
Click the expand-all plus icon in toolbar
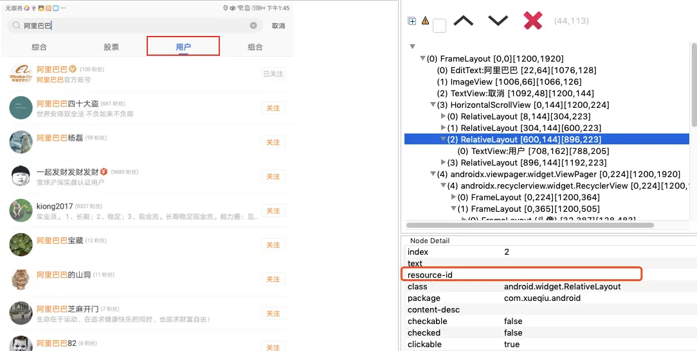tap(412, 21)
